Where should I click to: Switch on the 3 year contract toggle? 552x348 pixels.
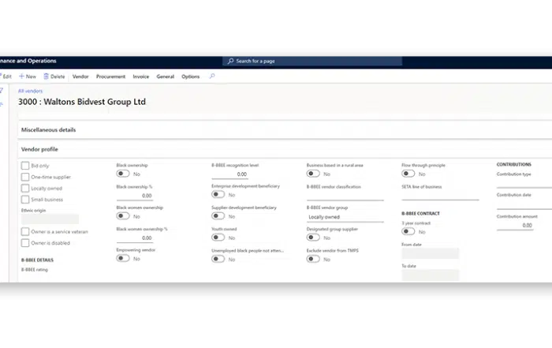[x=408, y=232]
